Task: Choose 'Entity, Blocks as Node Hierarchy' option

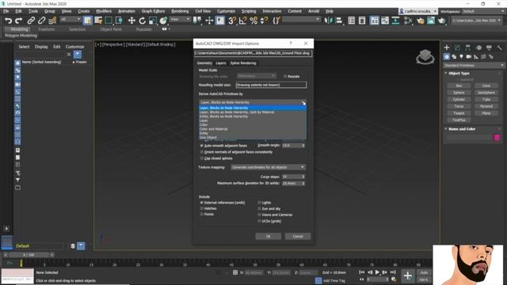Action: [253, 116]
